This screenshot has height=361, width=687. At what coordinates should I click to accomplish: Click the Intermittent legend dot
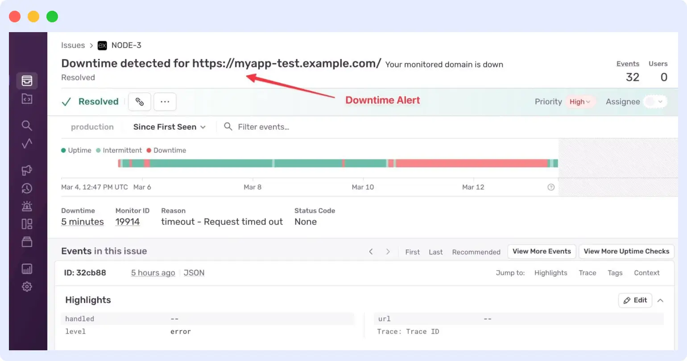pos(98,150)
